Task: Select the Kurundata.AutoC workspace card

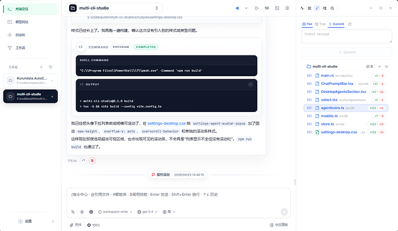Action: (x=31, y=80)
